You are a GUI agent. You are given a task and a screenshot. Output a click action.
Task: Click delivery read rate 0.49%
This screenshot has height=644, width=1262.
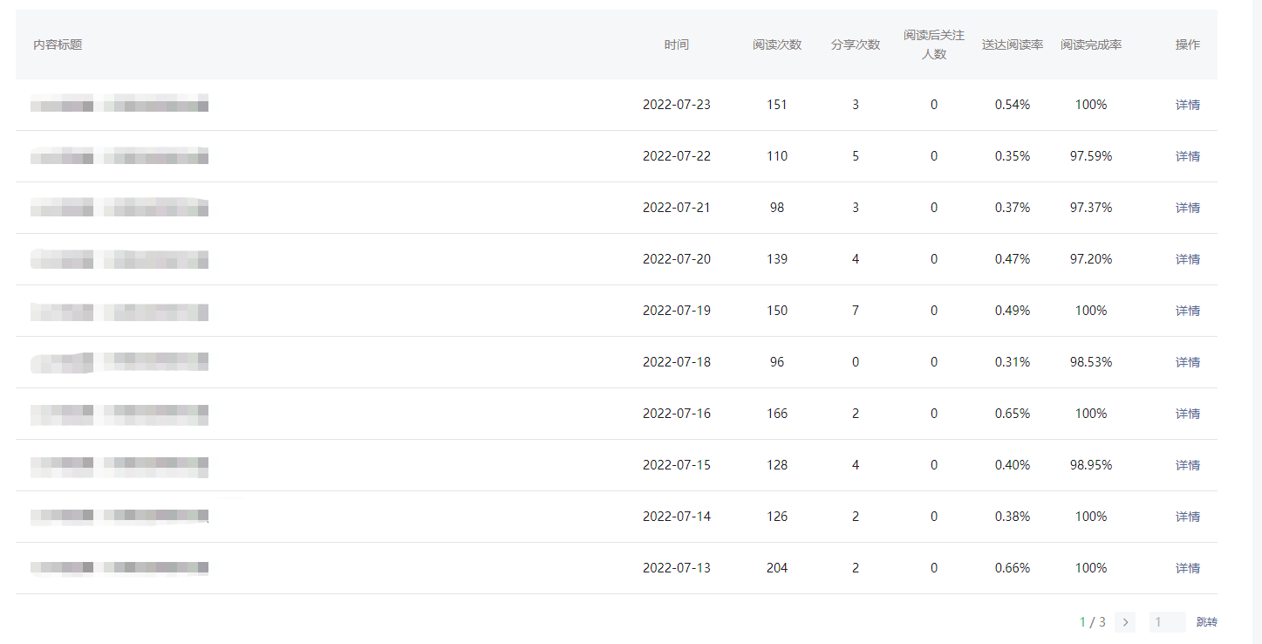1013,311
